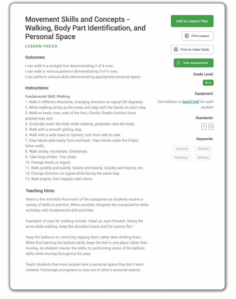
Task: Click the green LESSON FOCUS label
Action: (41, 46)
